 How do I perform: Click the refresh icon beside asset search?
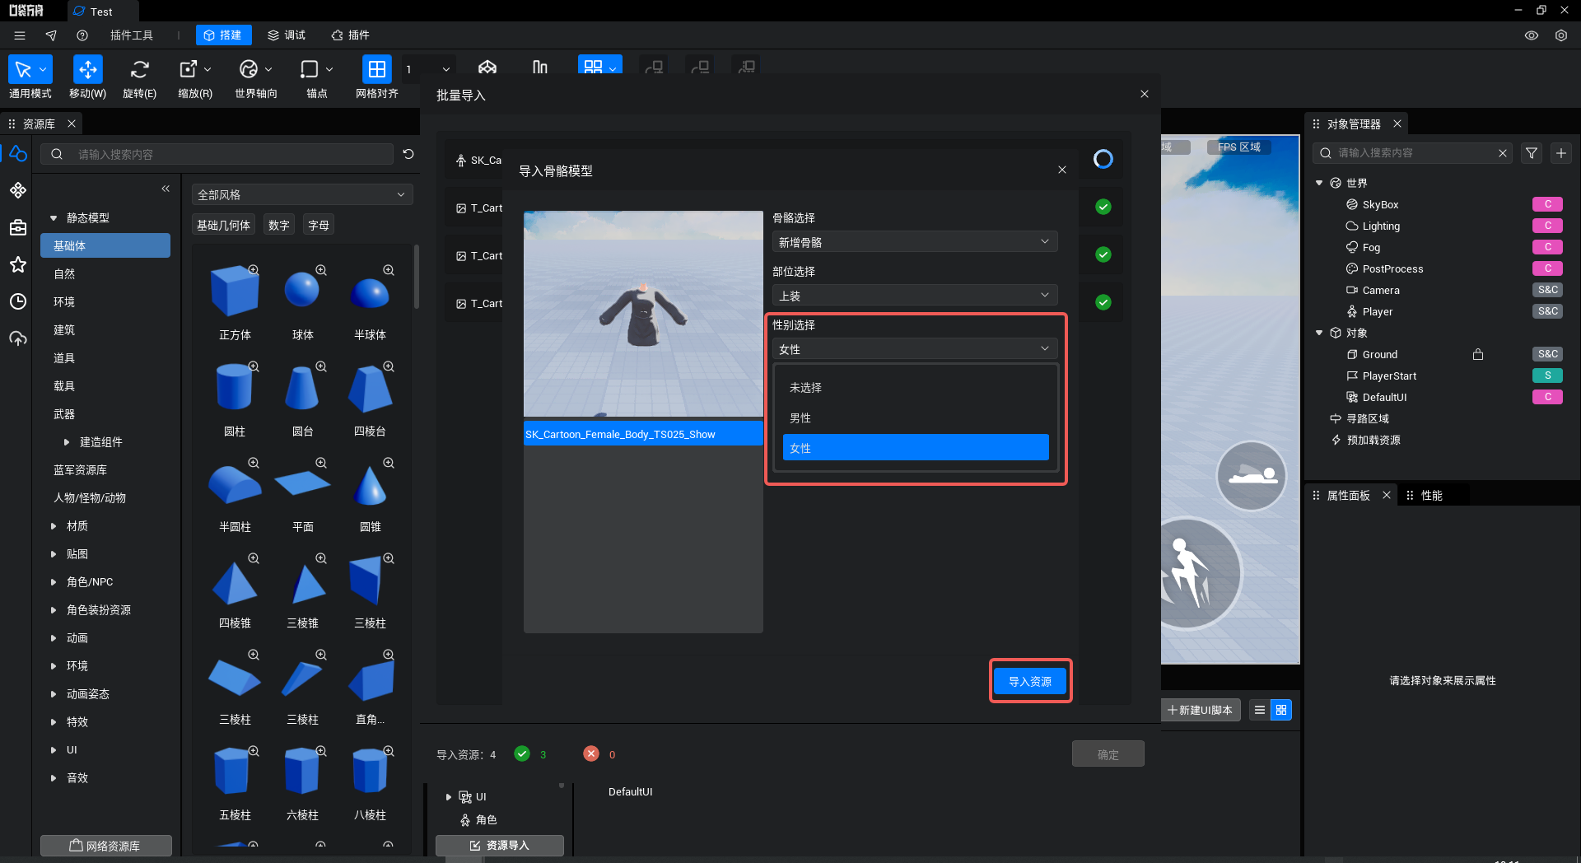click(x=408, y=154)
